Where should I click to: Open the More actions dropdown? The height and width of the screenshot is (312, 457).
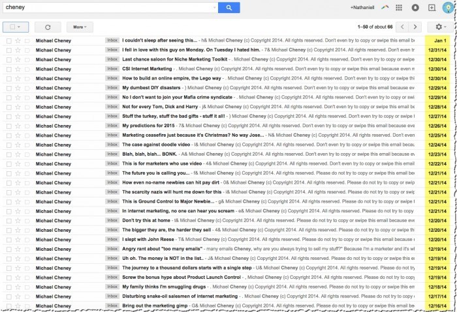(x=80, y=27)
